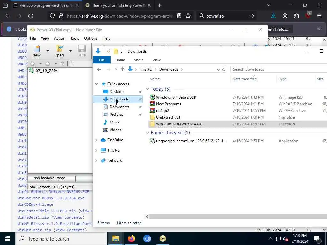Click Explorer refresh button
Viewport: 327px width, 245px height.
pos(224,69)
